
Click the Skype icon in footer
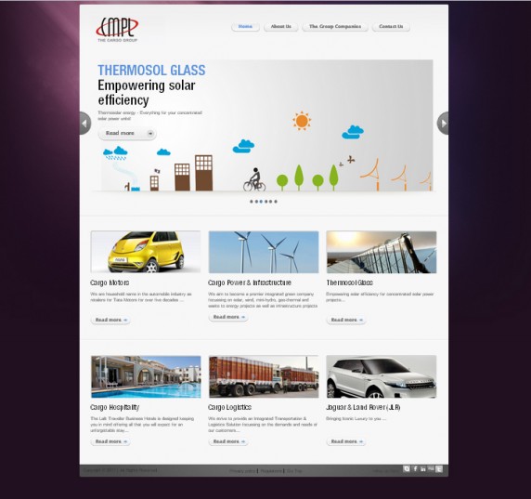[x=407, y=469]
